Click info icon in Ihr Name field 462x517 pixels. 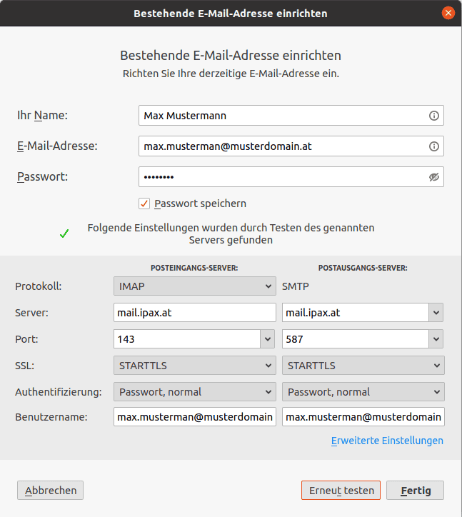[433, 116]
